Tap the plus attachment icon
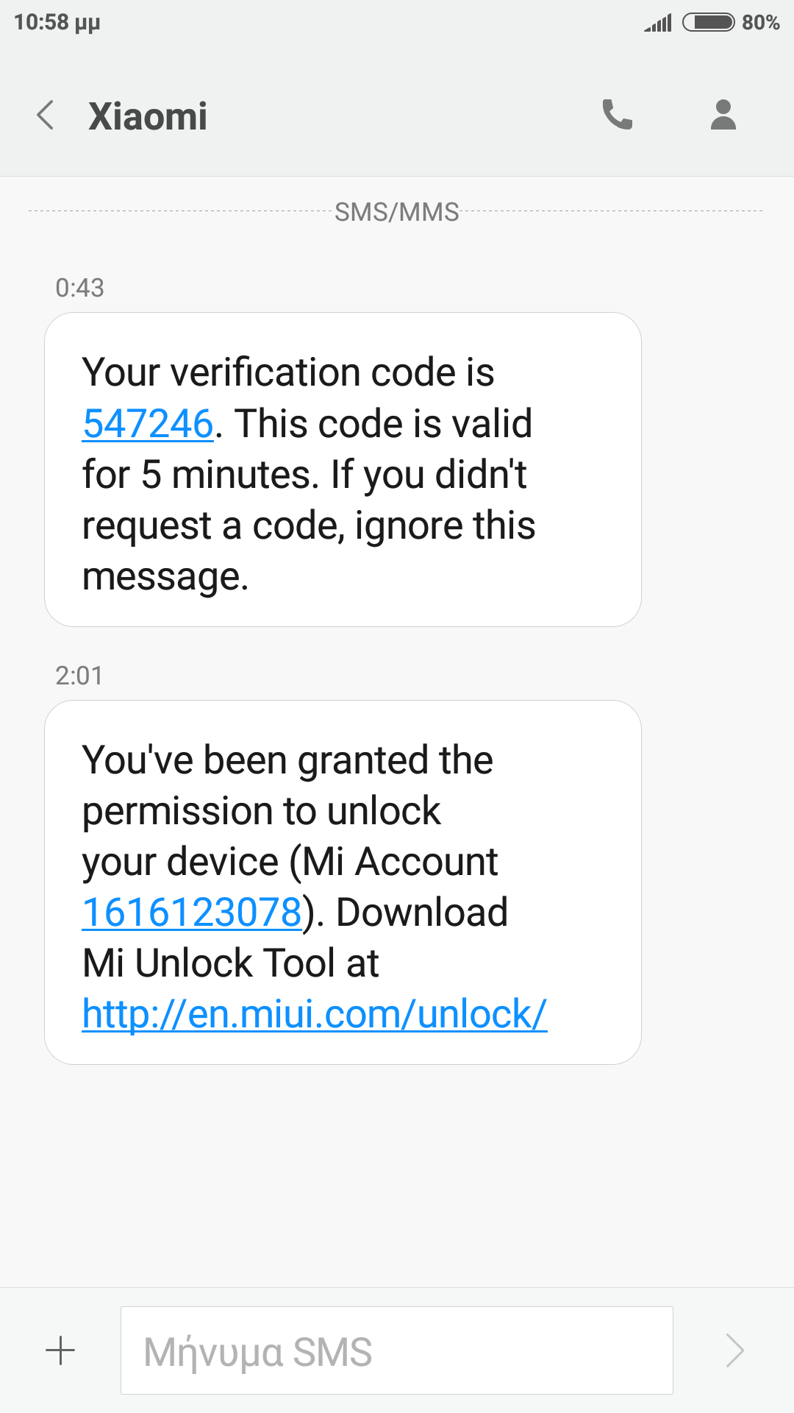The image size is (794, 1413). pyautogui.click(x=60, y=1350)
